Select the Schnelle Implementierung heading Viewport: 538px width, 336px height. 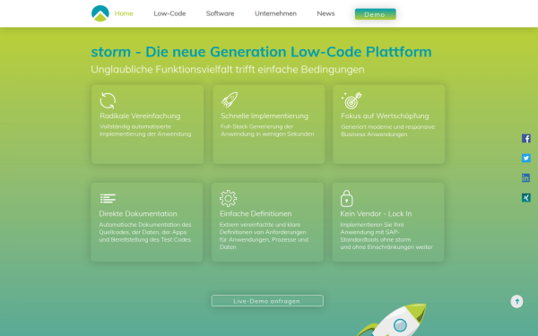(x=265, y=116)
